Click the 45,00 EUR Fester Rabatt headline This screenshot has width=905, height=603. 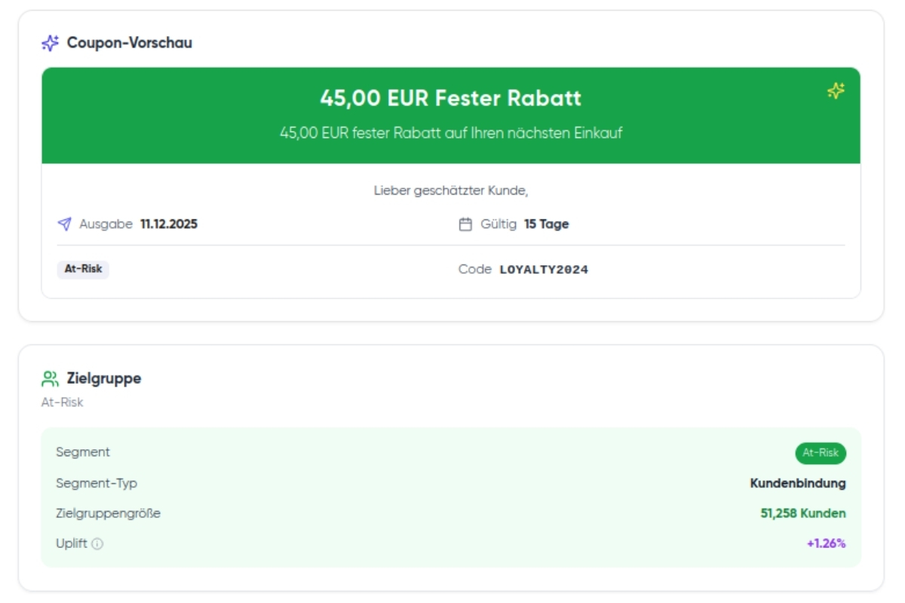tap(450, 99)
